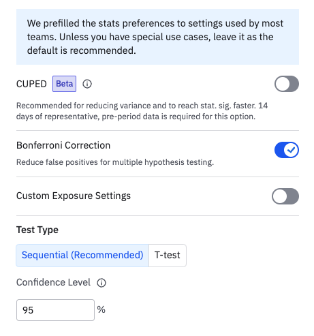314x336 pixels.
Task: Click the Test Type section heading
Action: pyautogui.click(x=37, y=230)
